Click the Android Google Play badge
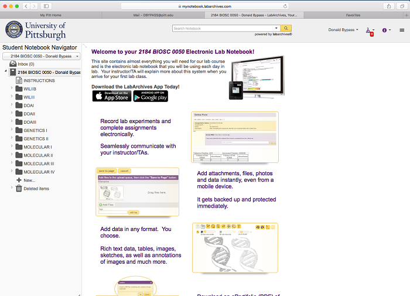This screenshot has width=410, height=296. pos(151,96)
